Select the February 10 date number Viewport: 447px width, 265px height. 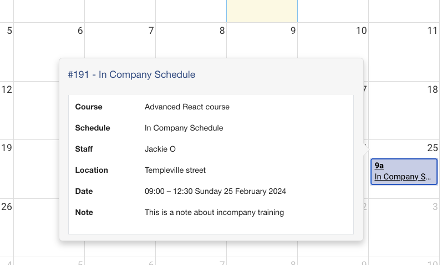361,31
